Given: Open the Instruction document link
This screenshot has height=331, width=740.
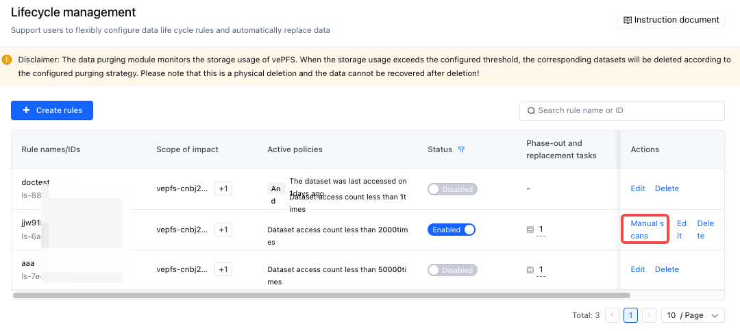Looking at the screenshot, I should [x=671, y=20].
